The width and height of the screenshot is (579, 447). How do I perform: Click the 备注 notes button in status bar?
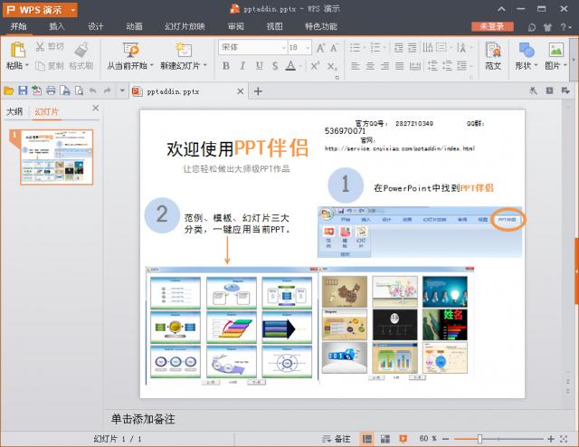pyautogui.click(x=336, y=439)
